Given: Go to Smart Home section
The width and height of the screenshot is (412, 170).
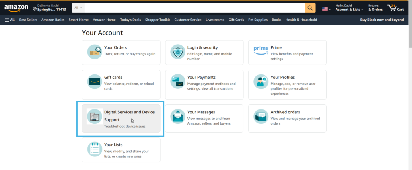Looking at the screenshot, I should click(78, 20).
